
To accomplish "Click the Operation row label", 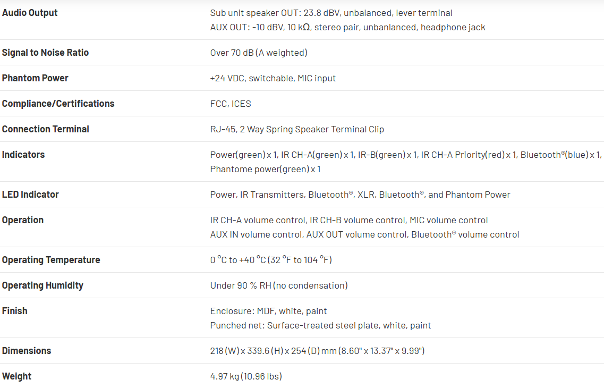I will [x=23, y=220].
